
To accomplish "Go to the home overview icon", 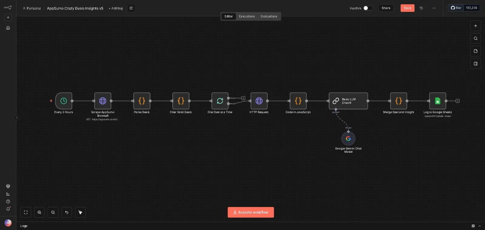I will 8,28.
